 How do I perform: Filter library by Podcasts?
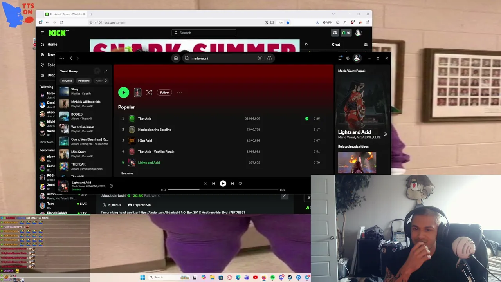coord(84,81)
